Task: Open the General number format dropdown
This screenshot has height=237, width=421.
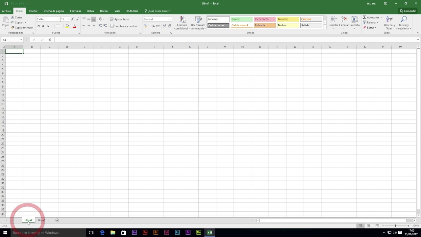Action: [x=170, y=19]
